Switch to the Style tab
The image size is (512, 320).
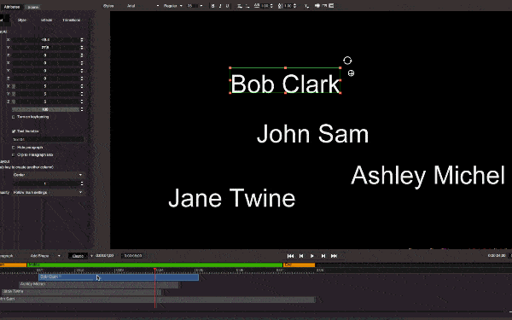tap(22, 20)
